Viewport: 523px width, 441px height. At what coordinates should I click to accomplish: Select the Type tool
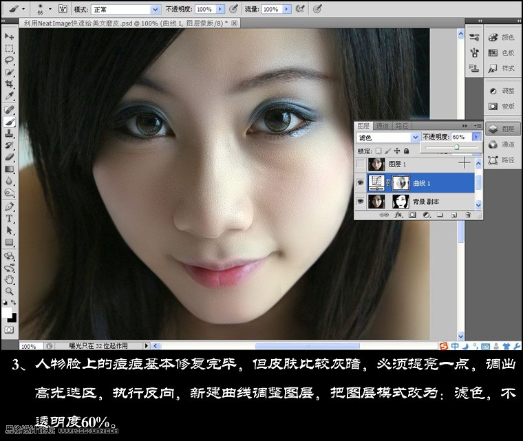point(9,219)
